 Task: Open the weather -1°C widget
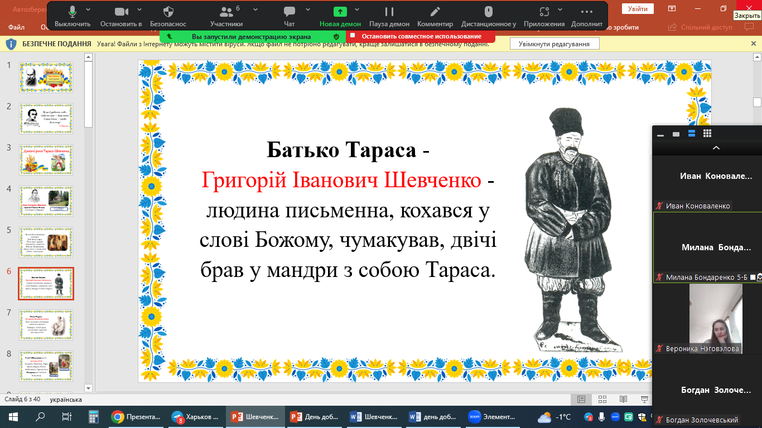(x=554, y=417)
